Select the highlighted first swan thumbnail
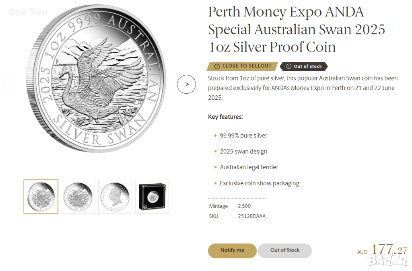This screenshot has width=412, height=271. click(x=40, y=197)
